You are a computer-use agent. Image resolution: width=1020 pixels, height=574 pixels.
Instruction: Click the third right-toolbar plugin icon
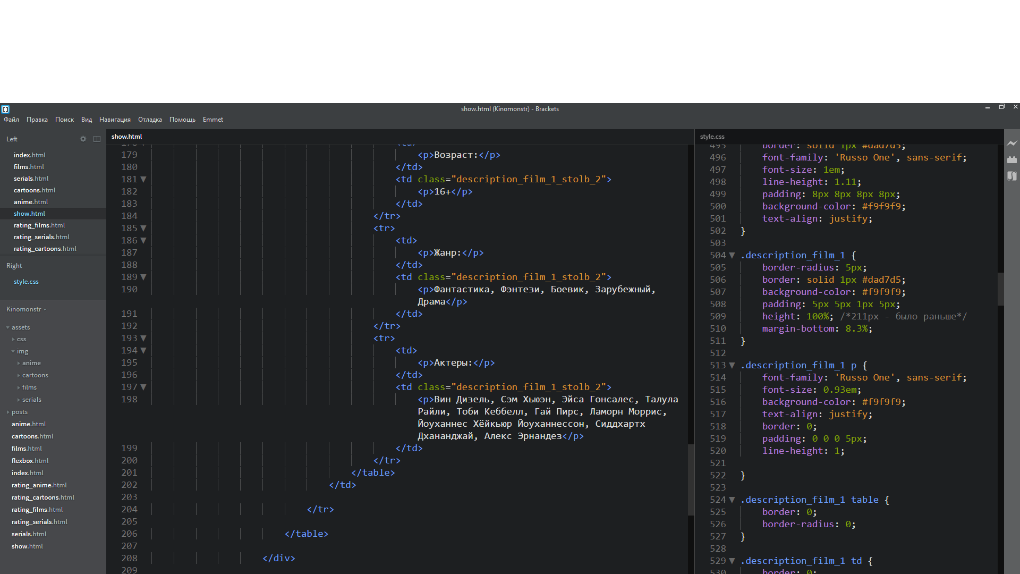(1012, 176)
